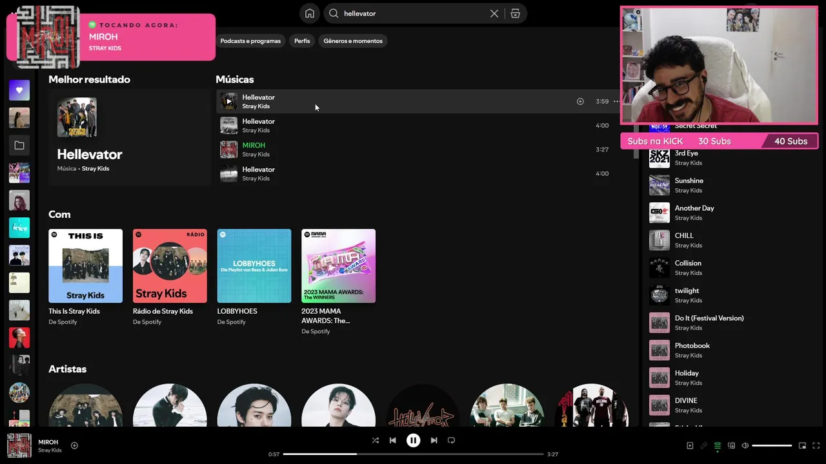Skip to previous track
The height and width of the screenshot is (464, 826).
392,440
